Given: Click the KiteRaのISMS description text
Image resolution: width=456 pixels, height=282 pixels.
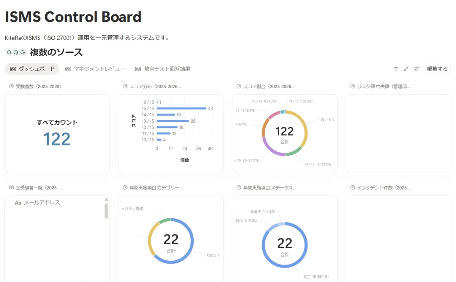Looking at the screenshot, I should point(87,38).
